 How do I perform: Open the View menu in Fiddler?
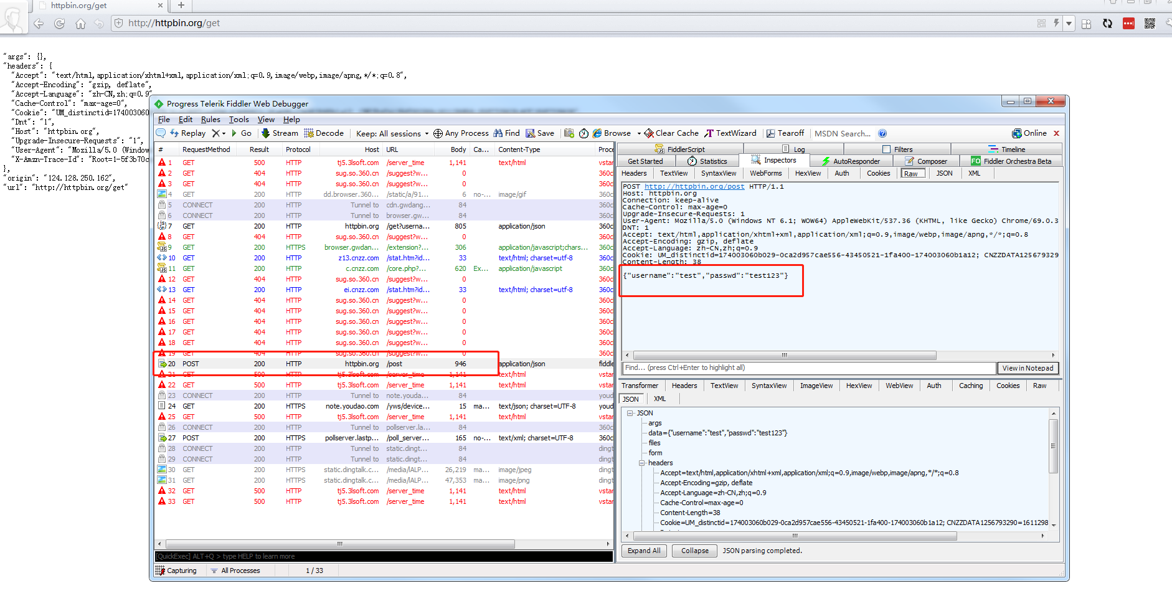266,120
